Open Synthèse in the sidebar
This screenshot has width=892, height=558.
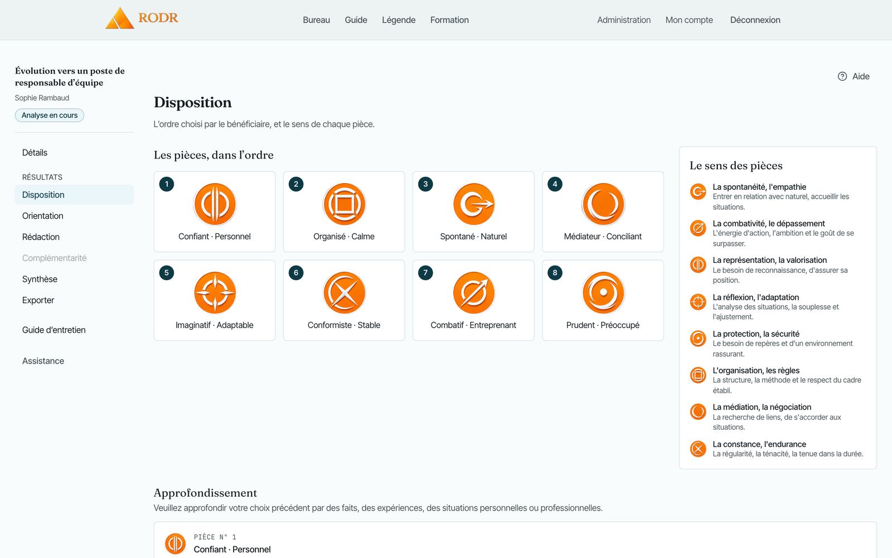click(74, 279)
